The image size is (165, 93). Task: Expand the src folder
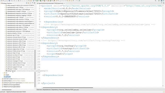(x=3, y=73)
